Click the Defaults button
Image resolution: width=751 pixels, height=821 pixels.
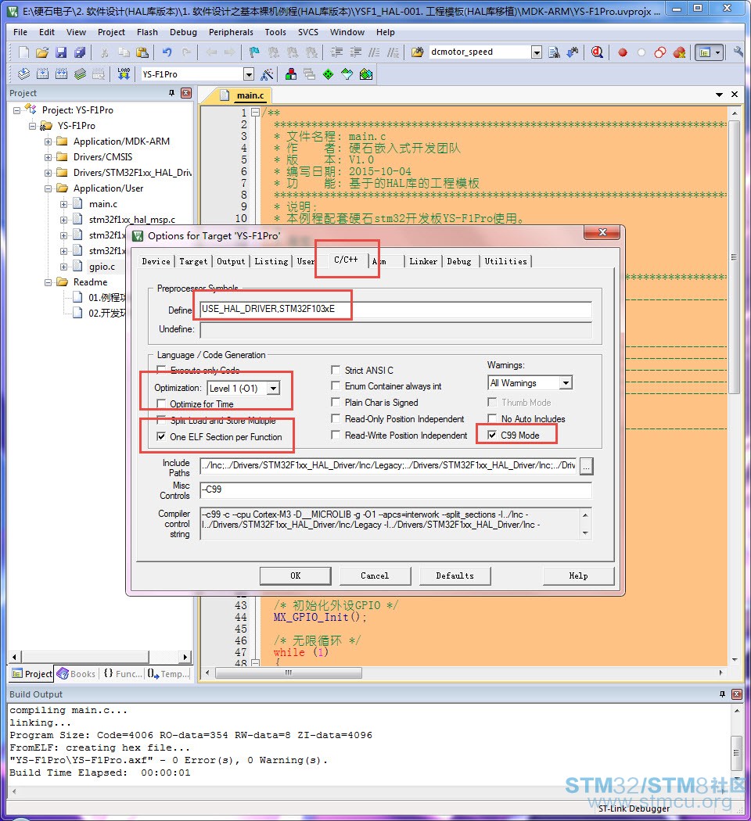coord(455,575)
